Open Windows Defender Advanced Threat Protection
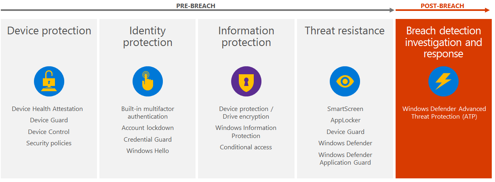The width and height of the screenshot is (495, 182). pos(444,113)
